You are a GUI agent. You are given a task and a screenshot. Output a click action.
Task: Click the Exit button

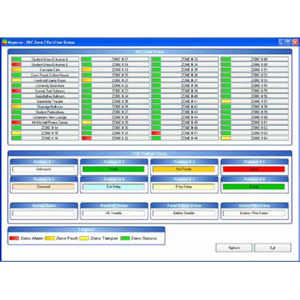pos(272,248)
